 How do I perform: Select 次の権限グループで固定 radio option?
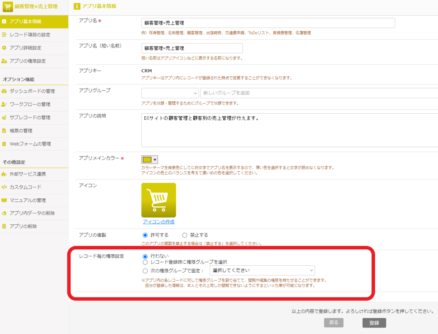click(x=145, y=271)
